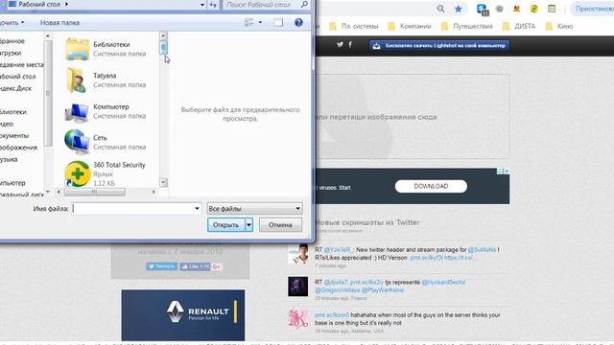Select the Сеть network icon

tap(77, 142)
